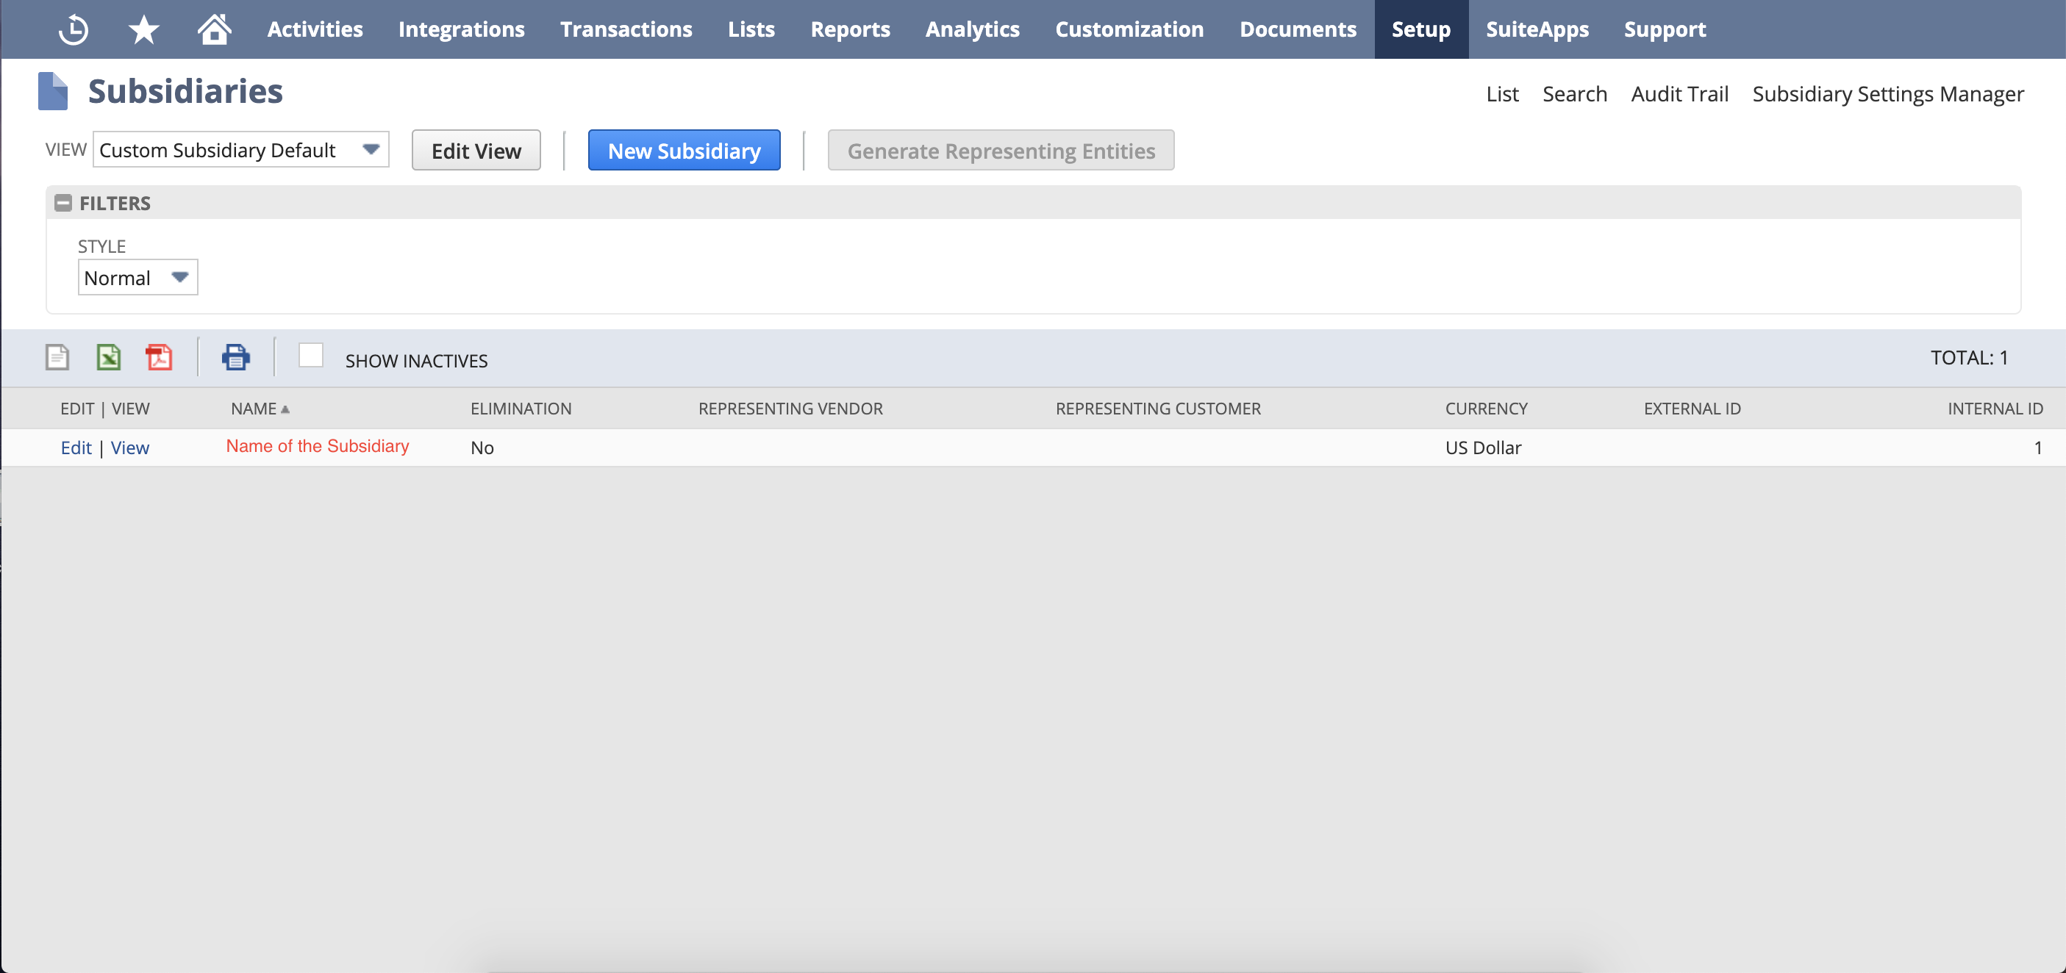Export the subsidiary list as PDF
Viewport: 2066px width, 973px height.
pyautogui.click(x=159, y=357)
